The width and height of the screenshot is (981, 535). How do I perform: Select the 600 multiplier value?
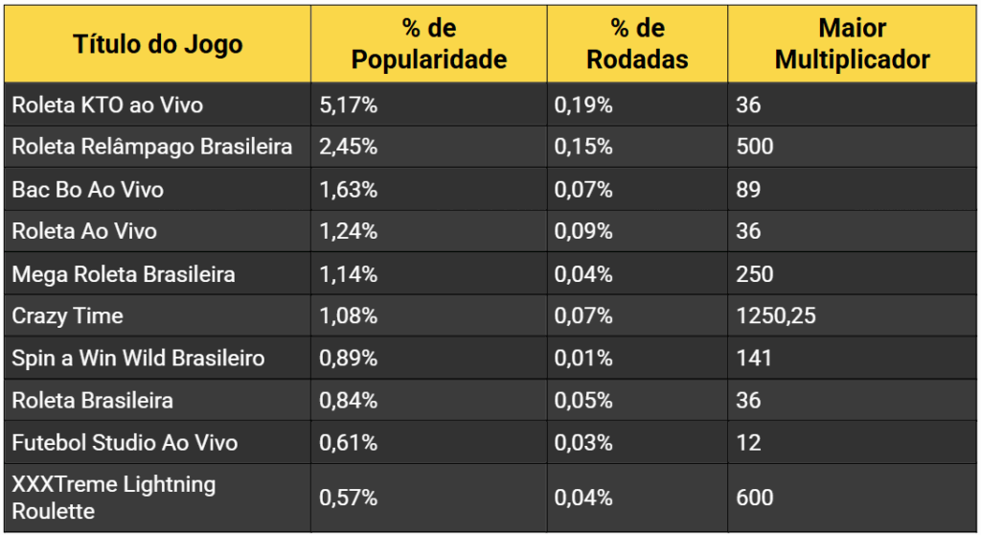tap(755, 498)
